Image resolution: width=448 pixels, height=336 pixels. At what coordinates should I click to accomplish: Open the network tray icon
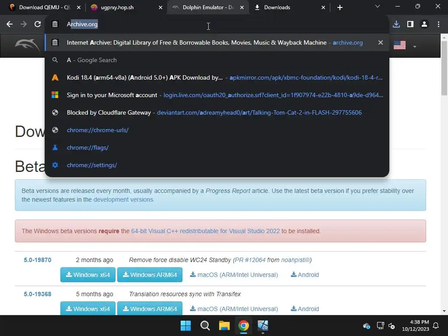coord(380,325)
